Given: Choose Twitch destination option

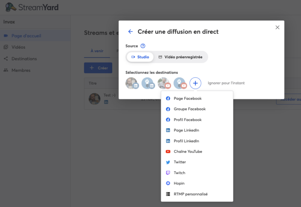Looking at the screenshot, I should 197,173.
